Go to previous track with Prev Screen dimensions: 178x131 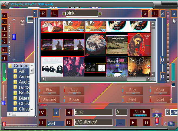tap(133, 91)
